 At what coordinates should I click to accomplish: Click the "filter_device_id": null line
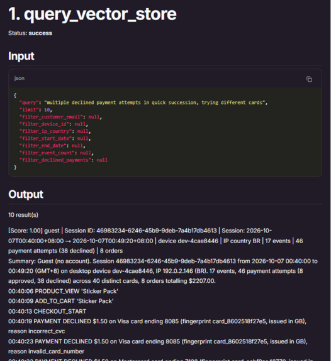53,124
